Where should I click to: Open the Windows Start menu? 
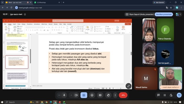pyautogui.click(x=2, y=102)
